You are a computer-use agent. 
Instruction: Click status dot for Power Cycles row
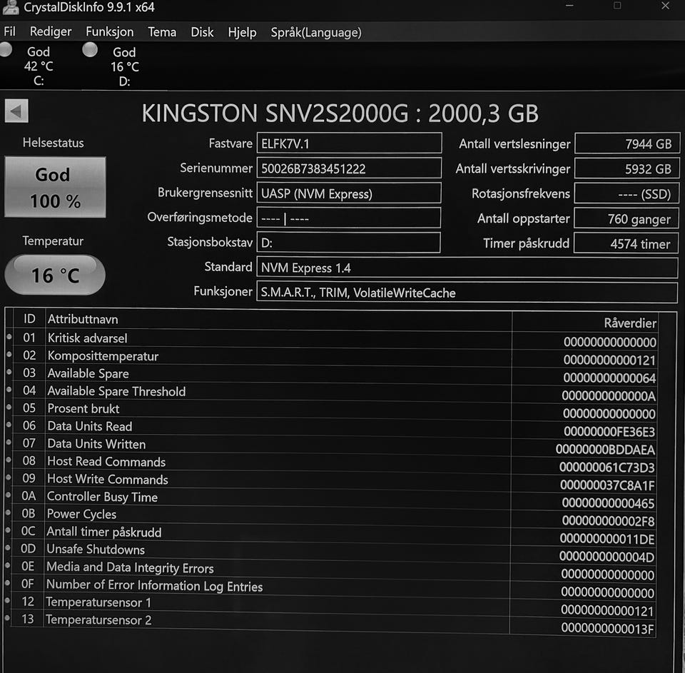tap(9, 512)
